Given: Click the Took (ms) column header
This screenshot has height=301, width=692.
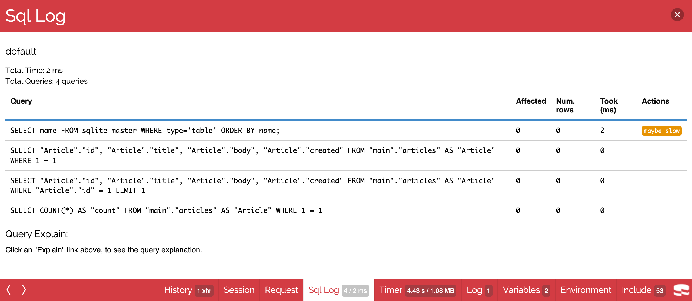Looking at the screenshot, I should click(x=609, y=105).
